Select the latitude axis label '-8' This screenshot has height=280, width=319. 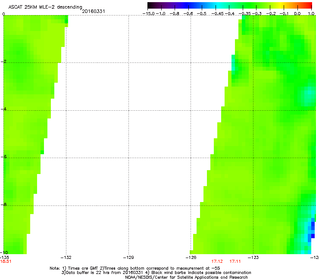click(3, 205)
